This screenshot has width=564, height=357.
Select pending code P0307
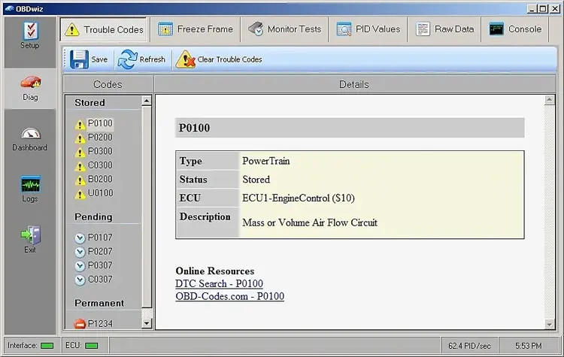click(100, 265)
